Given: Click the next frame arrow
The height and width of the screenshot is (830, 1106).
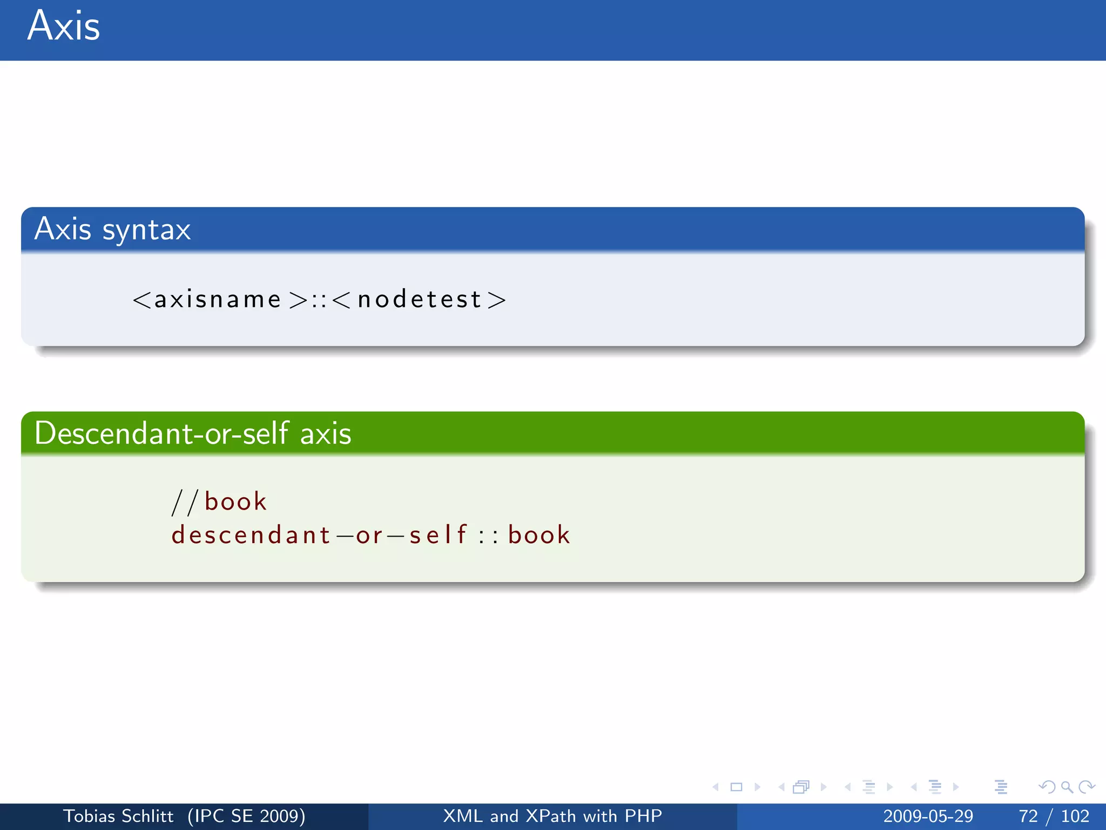Looking at the screenshot, I should pos(824,787).
